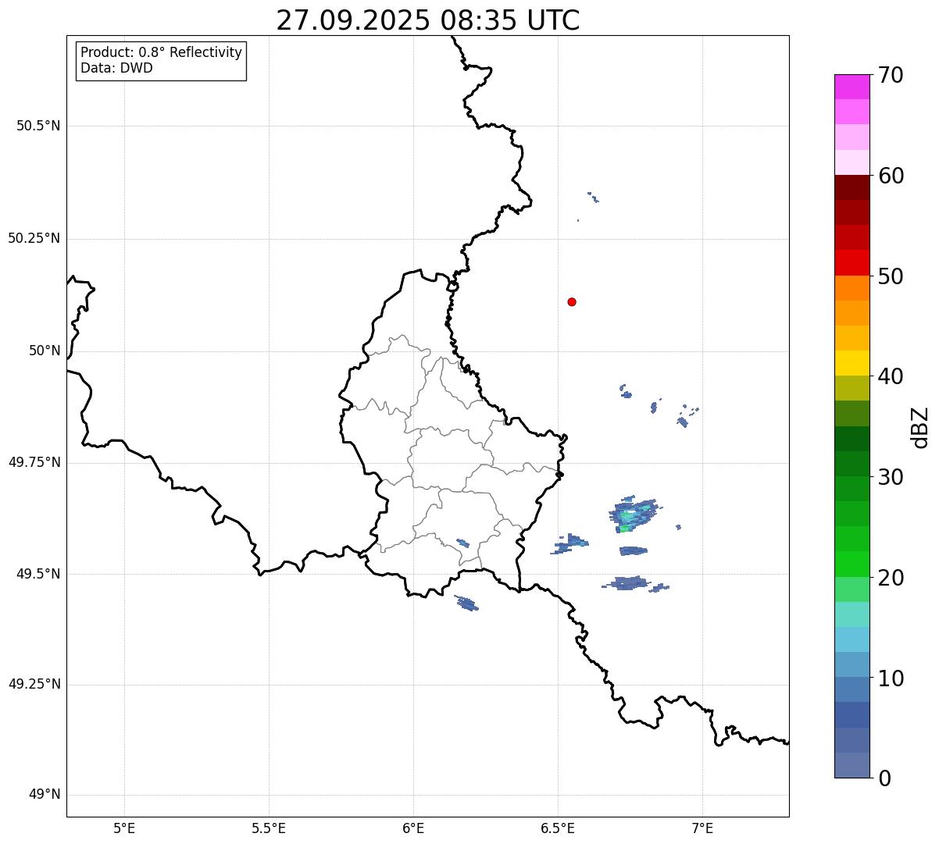Click the 'Product: 0.8° Reflectivity' label
The width and height of the screenshot is (939, 844).
[162, 52]
